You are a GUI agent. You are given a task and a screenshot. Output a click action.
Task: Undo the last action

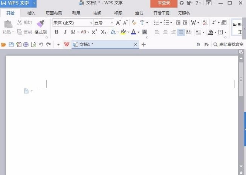pyautogui.click(x=41, y=45)
